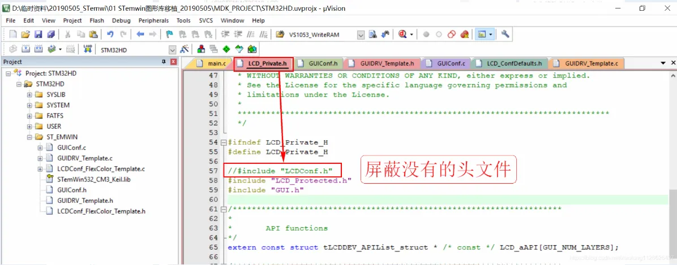Click the Redo arrow icon
The image size is (677, 265).
[123, 34]
